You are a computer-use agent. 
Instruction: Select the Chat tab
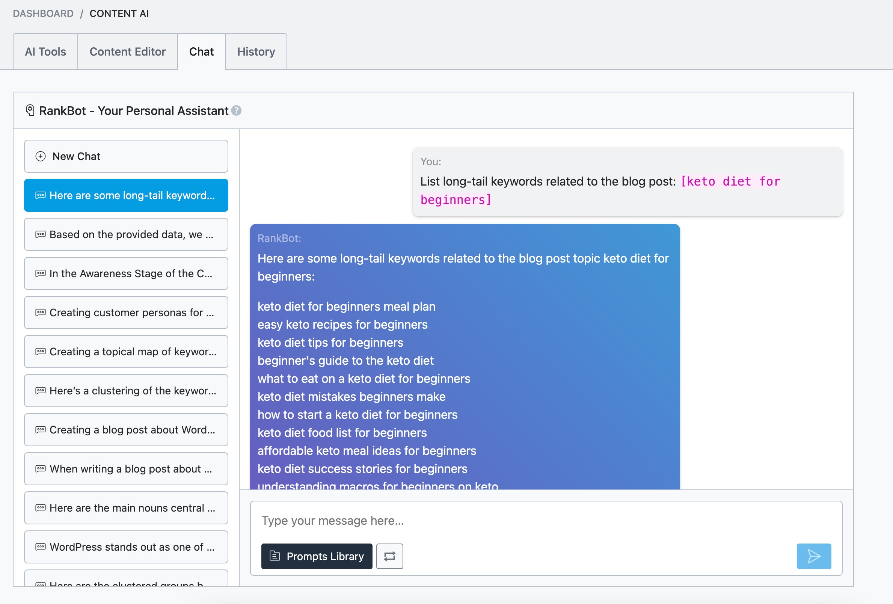pyautogui.click(x=201, y=51)
